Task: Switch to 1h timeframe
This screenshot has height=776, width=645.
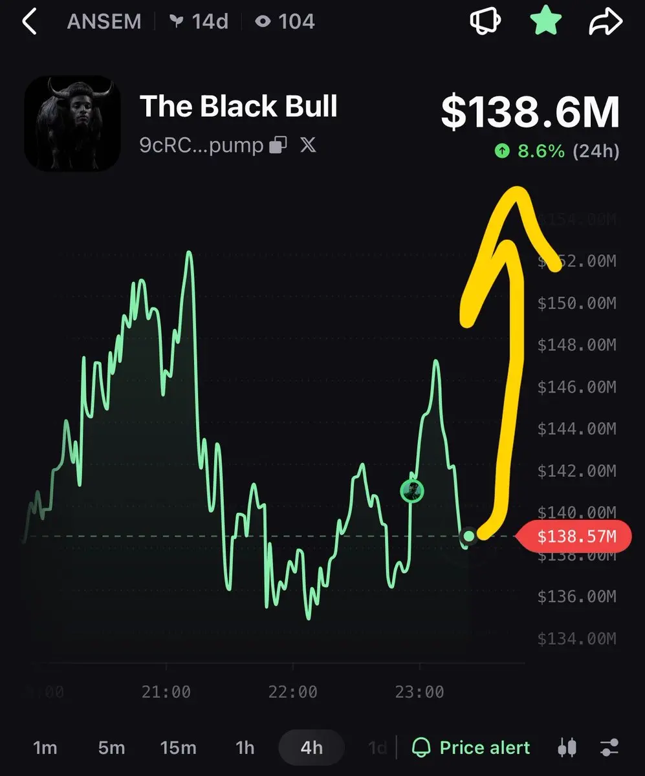Action: [x=245, y=748]
